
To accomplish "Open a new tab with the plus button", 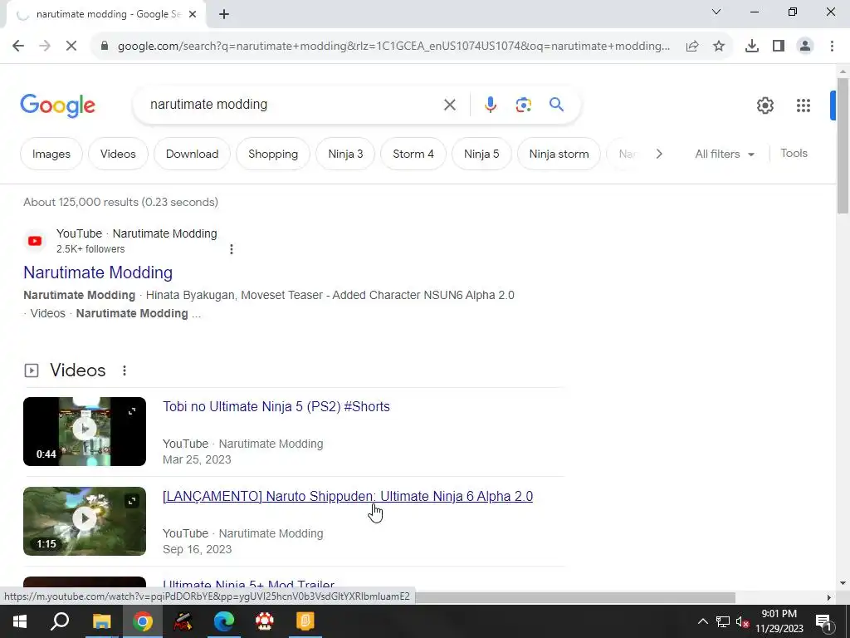I will pos(224,15).
